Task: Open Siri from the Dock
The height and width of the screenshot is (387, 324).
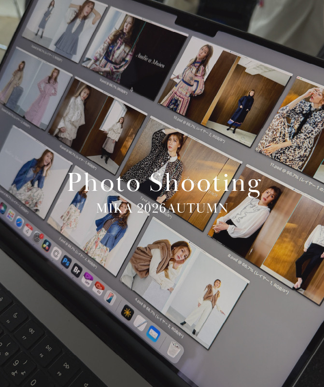Action: tap(2, 208)
